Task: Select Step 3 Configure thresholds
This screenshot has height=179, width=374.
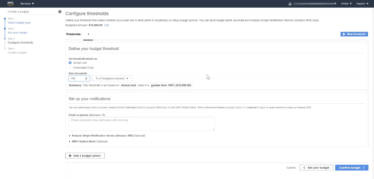Action: [x=20, y=43]
